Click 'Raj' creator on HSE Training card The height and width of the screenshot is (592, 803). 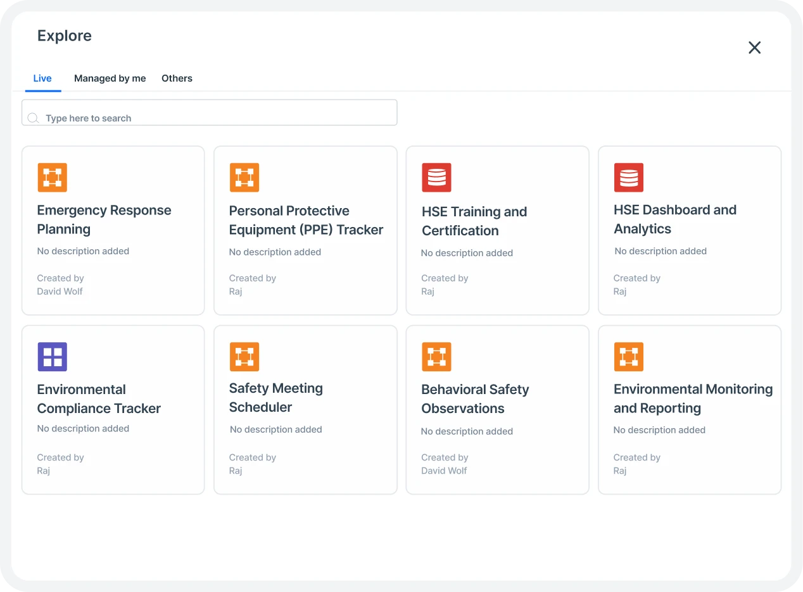pos(428,292)
